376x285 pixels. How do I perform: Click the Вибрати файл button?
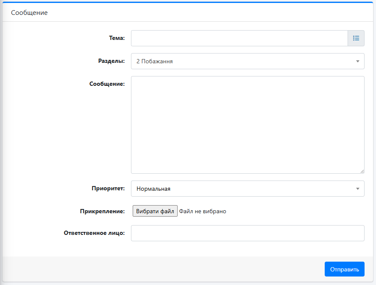point(155,211)
